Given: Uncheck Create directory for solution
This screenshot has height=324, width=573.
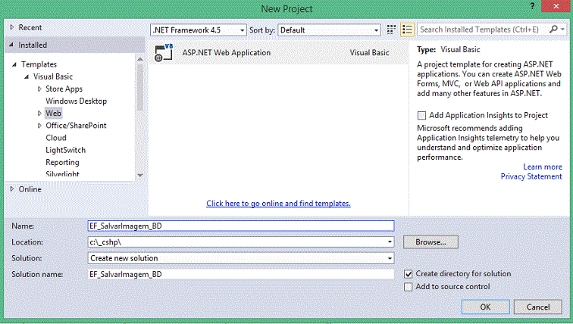Looking at the screenshot, I should tap(409, 273).
